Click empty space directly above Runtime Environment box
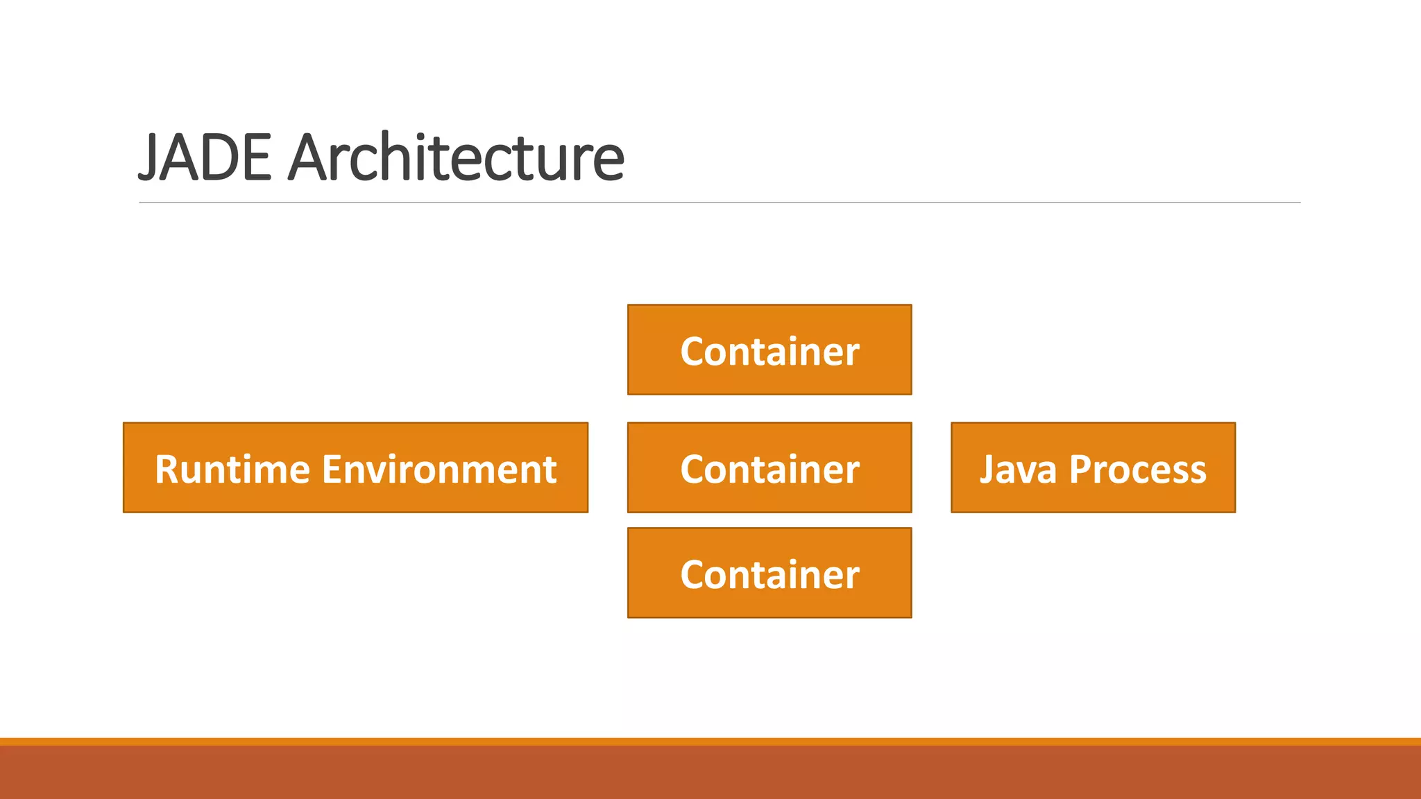1421x799 pixels. [x=355, y=361]
